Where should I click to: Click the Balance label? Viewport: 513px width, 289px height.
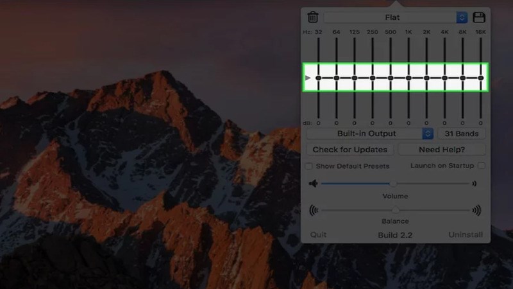pos(395,221)
